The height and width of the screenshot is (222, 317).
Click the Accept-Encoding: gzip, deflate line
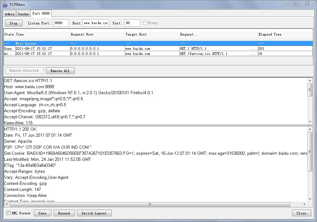(32, 111)
